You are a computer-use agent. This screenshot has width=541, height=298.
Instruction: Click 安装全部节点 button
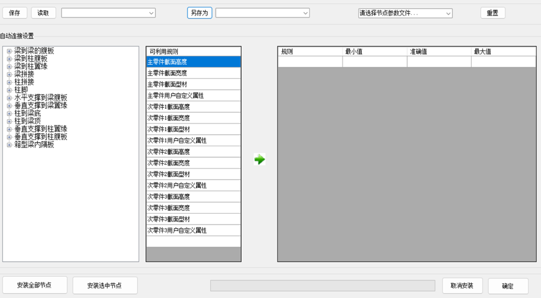(34, 285)
